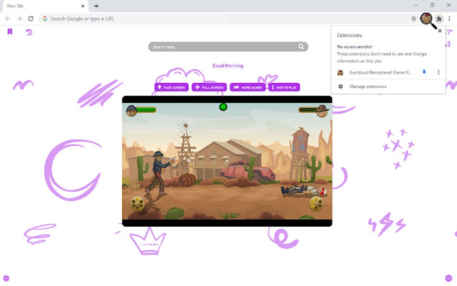Click the Fade Screen button

point(172,87)
